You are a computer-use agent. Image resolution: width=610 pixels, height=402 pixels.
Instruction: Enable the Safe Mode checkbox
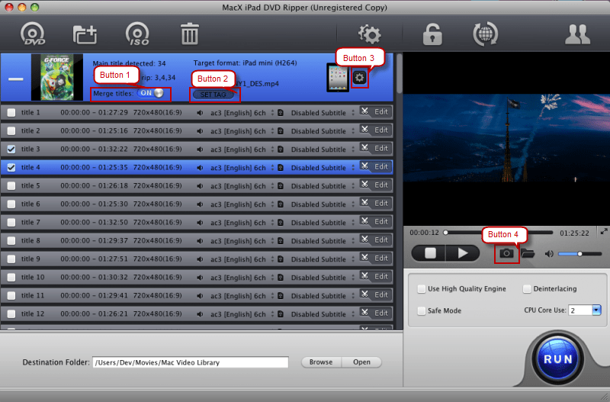[x=422, y=310]
